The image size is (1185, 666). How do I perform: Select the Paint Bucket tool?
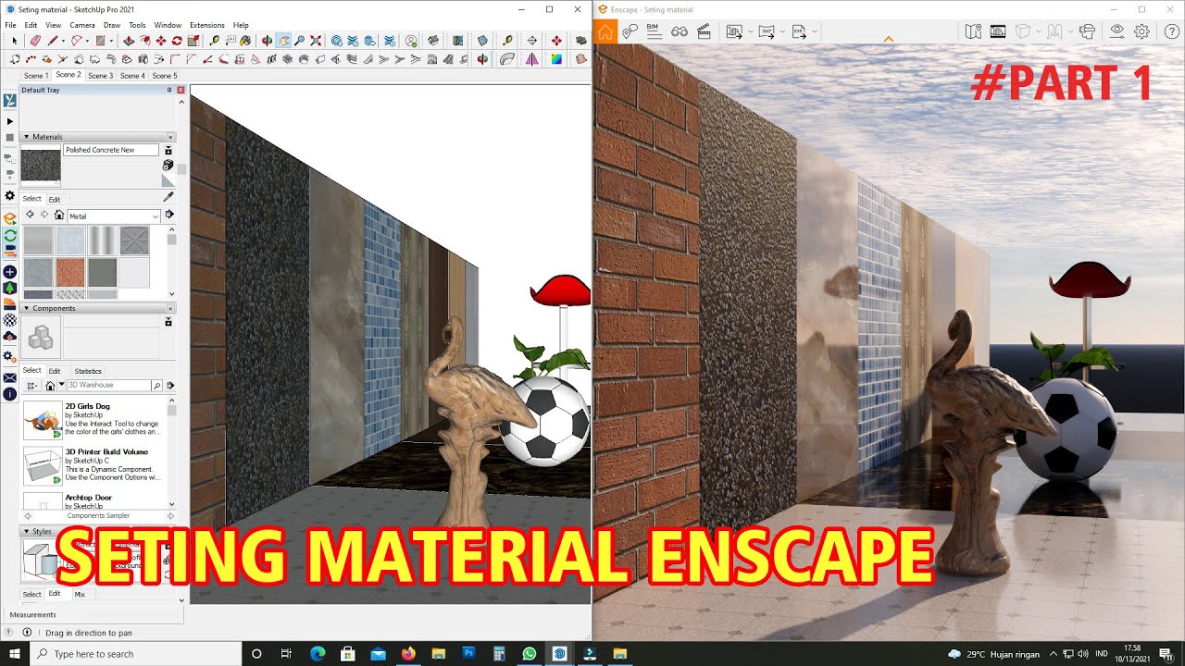245,41
